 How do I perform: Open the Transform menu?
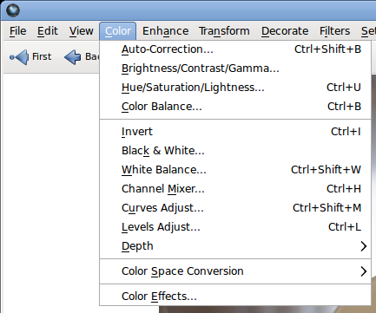pyautogui.click(x=224, y=31)
